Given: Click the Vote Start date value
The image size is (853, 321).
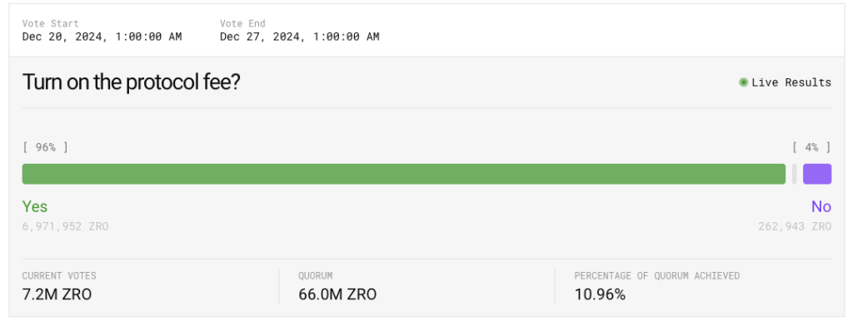Looking at the screenshot, I should point(102,37).
